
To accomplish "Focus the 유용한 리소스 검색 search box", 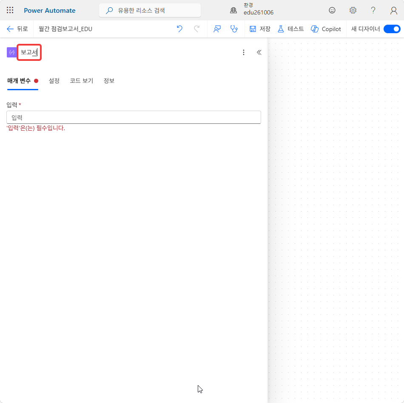I will point(150,10).
